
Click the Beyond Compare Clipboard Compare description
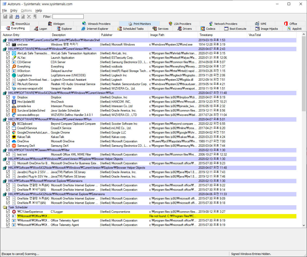pyautogui.click(x=73, y=124)
